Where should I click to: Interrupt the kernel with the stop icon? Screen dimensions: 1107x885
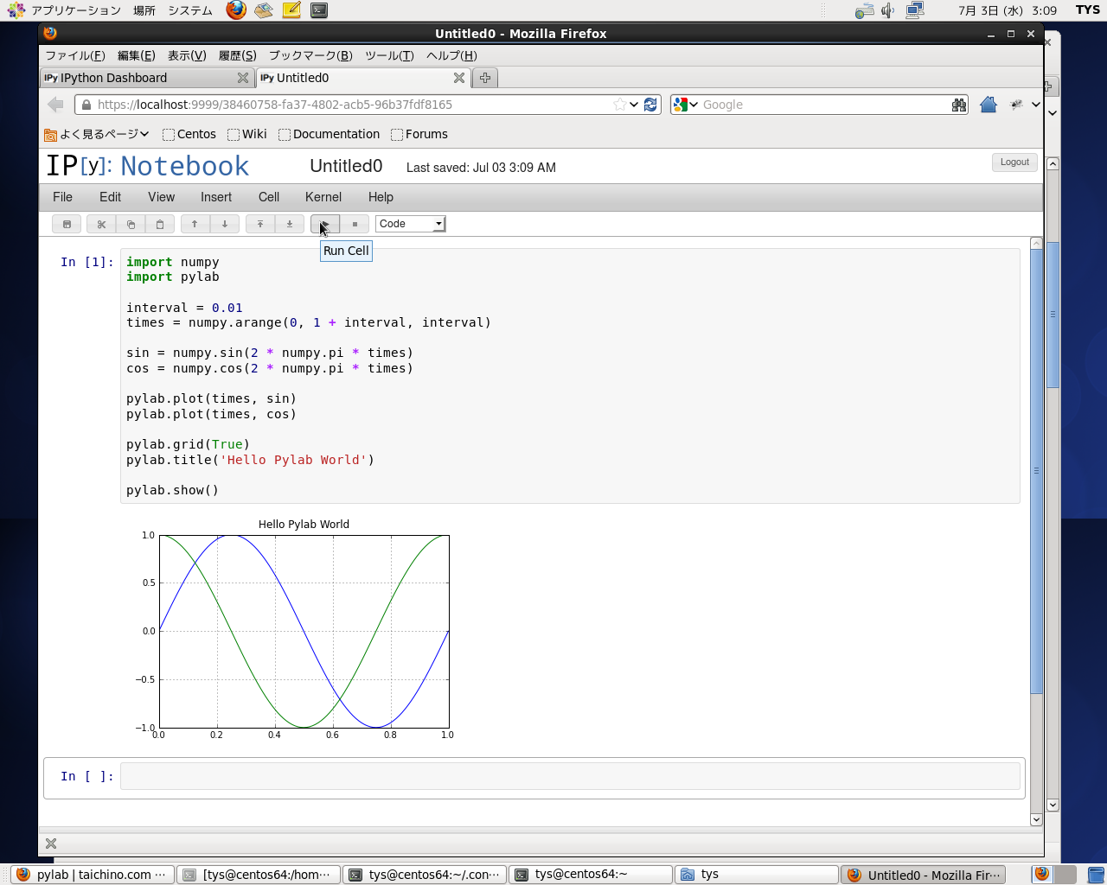pyautogui.click(x=355, y=224)
